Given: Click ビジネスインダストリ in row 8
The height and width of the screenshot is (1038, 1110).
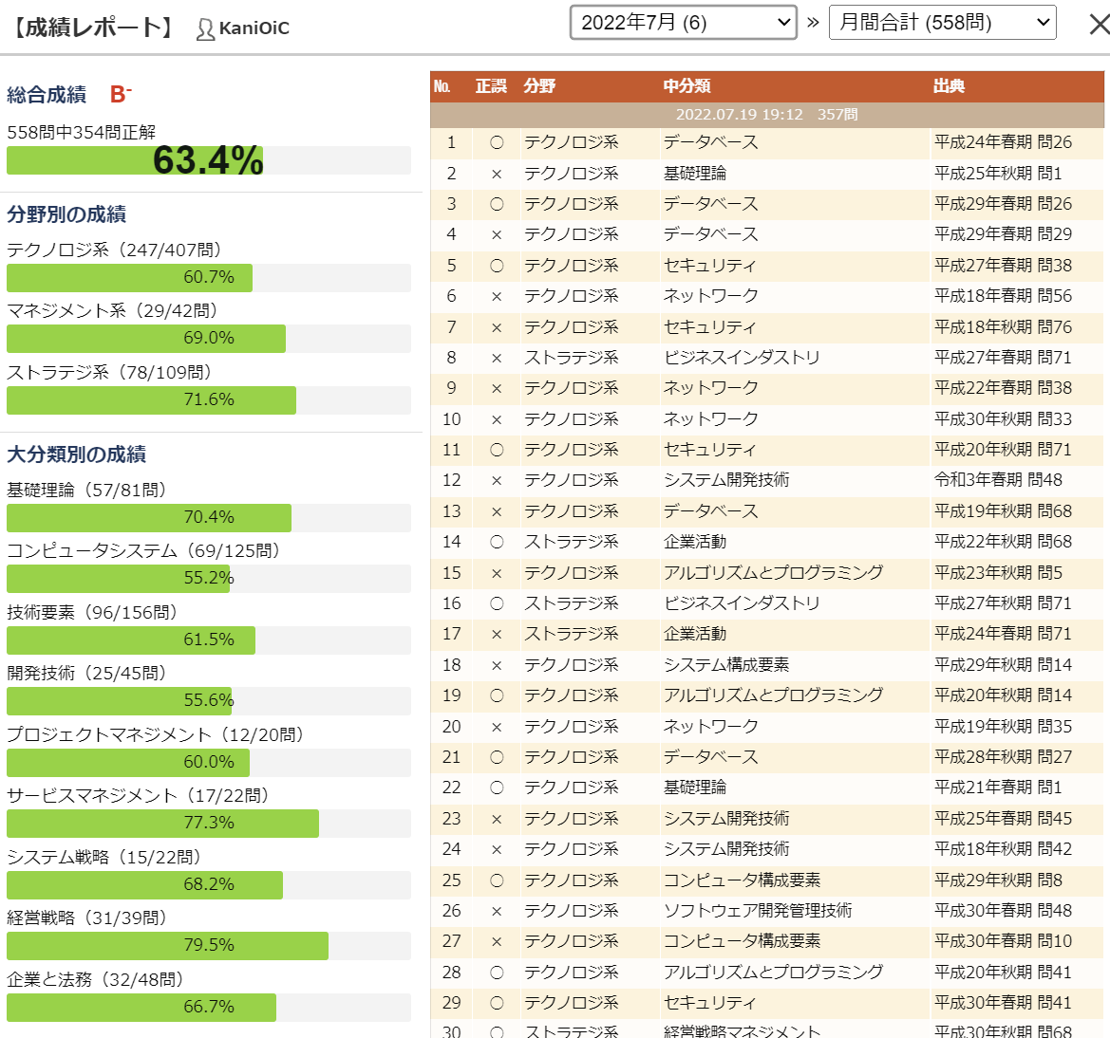Looking at the screenshot, I should click(x=742, y=358).
